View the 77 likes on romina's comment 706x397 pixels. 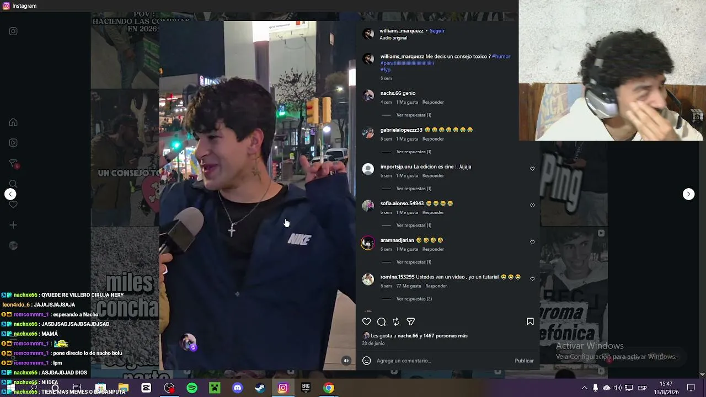(x=409, y=286)
